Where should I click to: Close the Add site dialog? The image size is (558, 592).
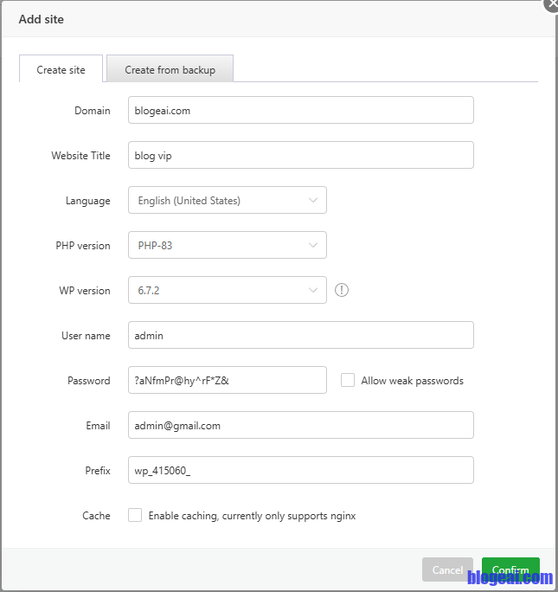551,3
